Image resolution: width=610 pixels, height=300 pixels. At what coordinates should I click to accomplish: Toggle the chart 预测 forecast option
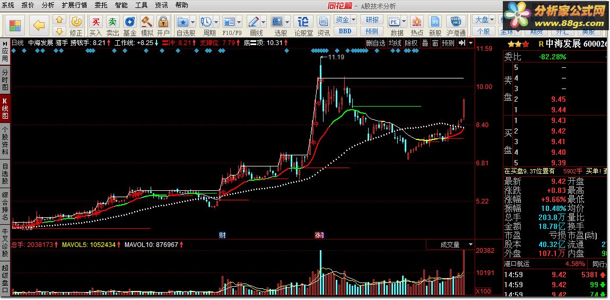coord(448,43)
